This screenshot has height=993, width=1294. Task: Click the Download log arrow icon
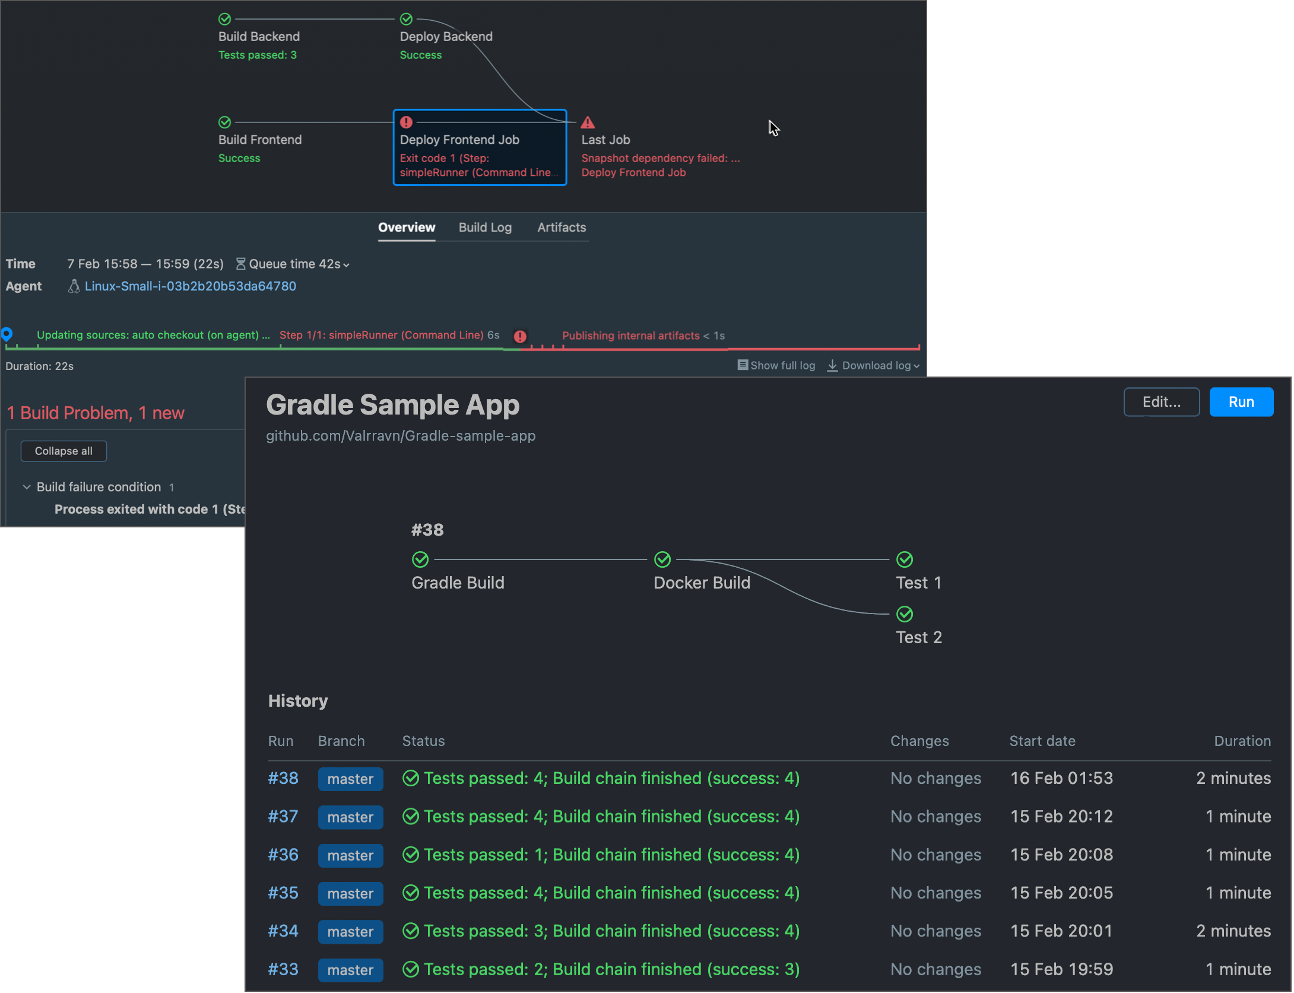click(x=832, y=366)
